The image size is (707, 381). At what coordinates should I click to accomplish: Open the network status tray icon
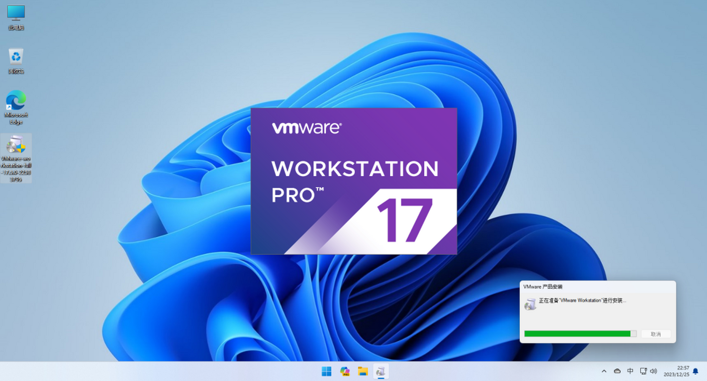643,371
